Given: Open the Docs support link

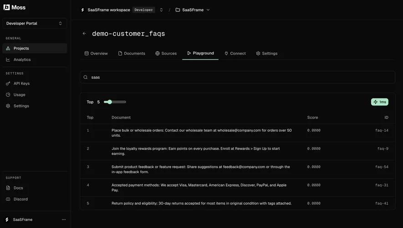Looking at the screenshot, I should coord(35,188).
